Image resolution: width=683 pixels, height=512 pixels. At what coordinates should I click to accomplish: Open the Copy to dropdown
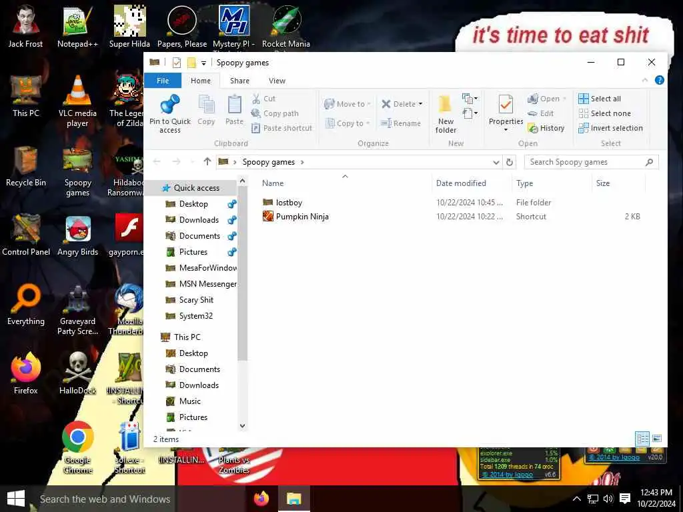[347, 123]
